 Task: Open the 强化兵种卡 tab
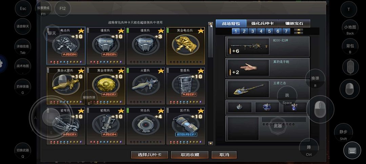262,24
